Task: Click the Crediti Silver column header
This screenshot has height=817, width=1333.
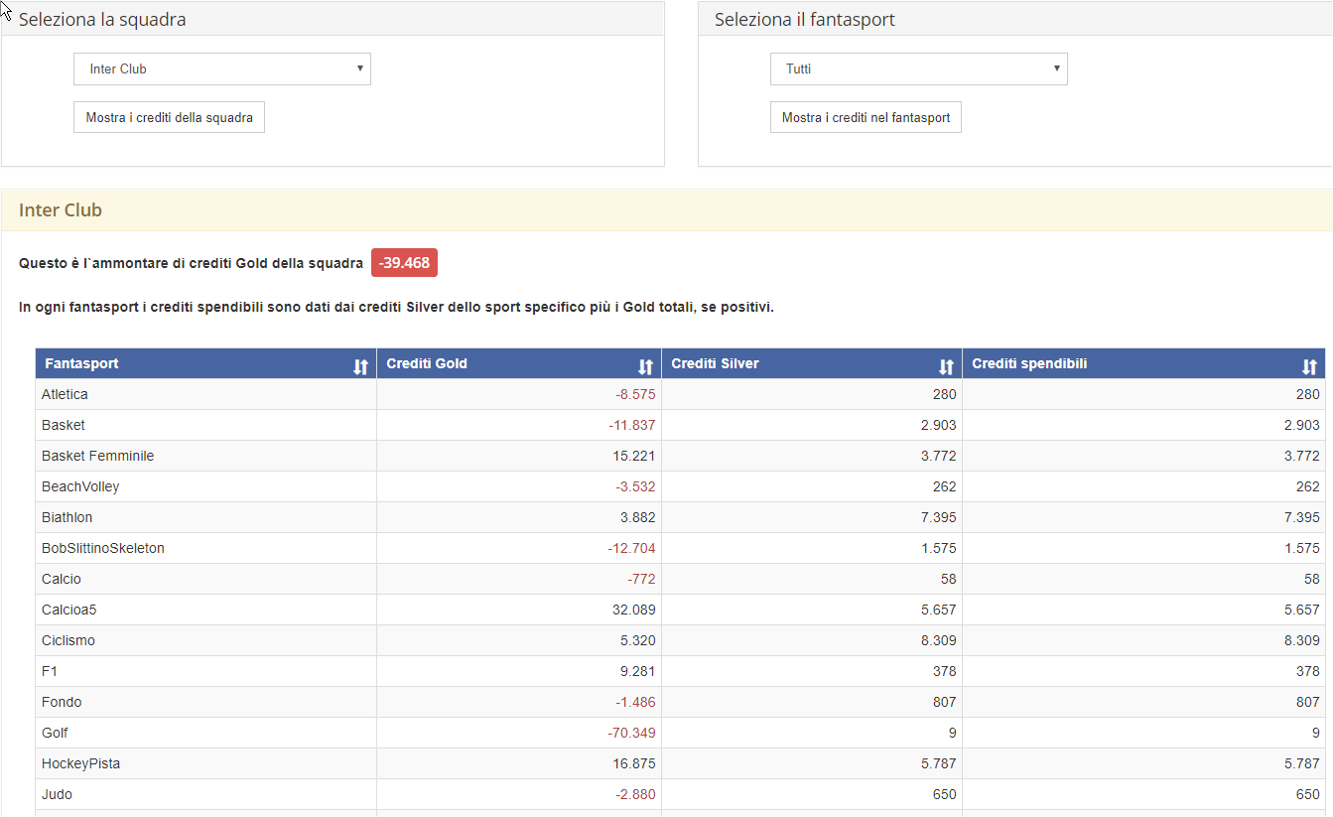Action: click(x=812, y=363)
